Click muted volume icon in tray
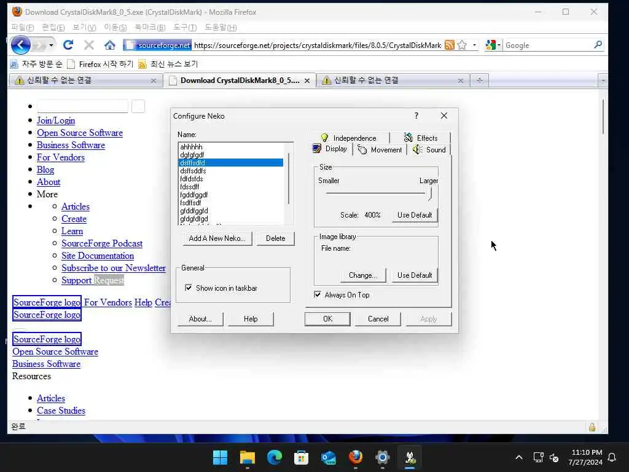 click(554, 457)
